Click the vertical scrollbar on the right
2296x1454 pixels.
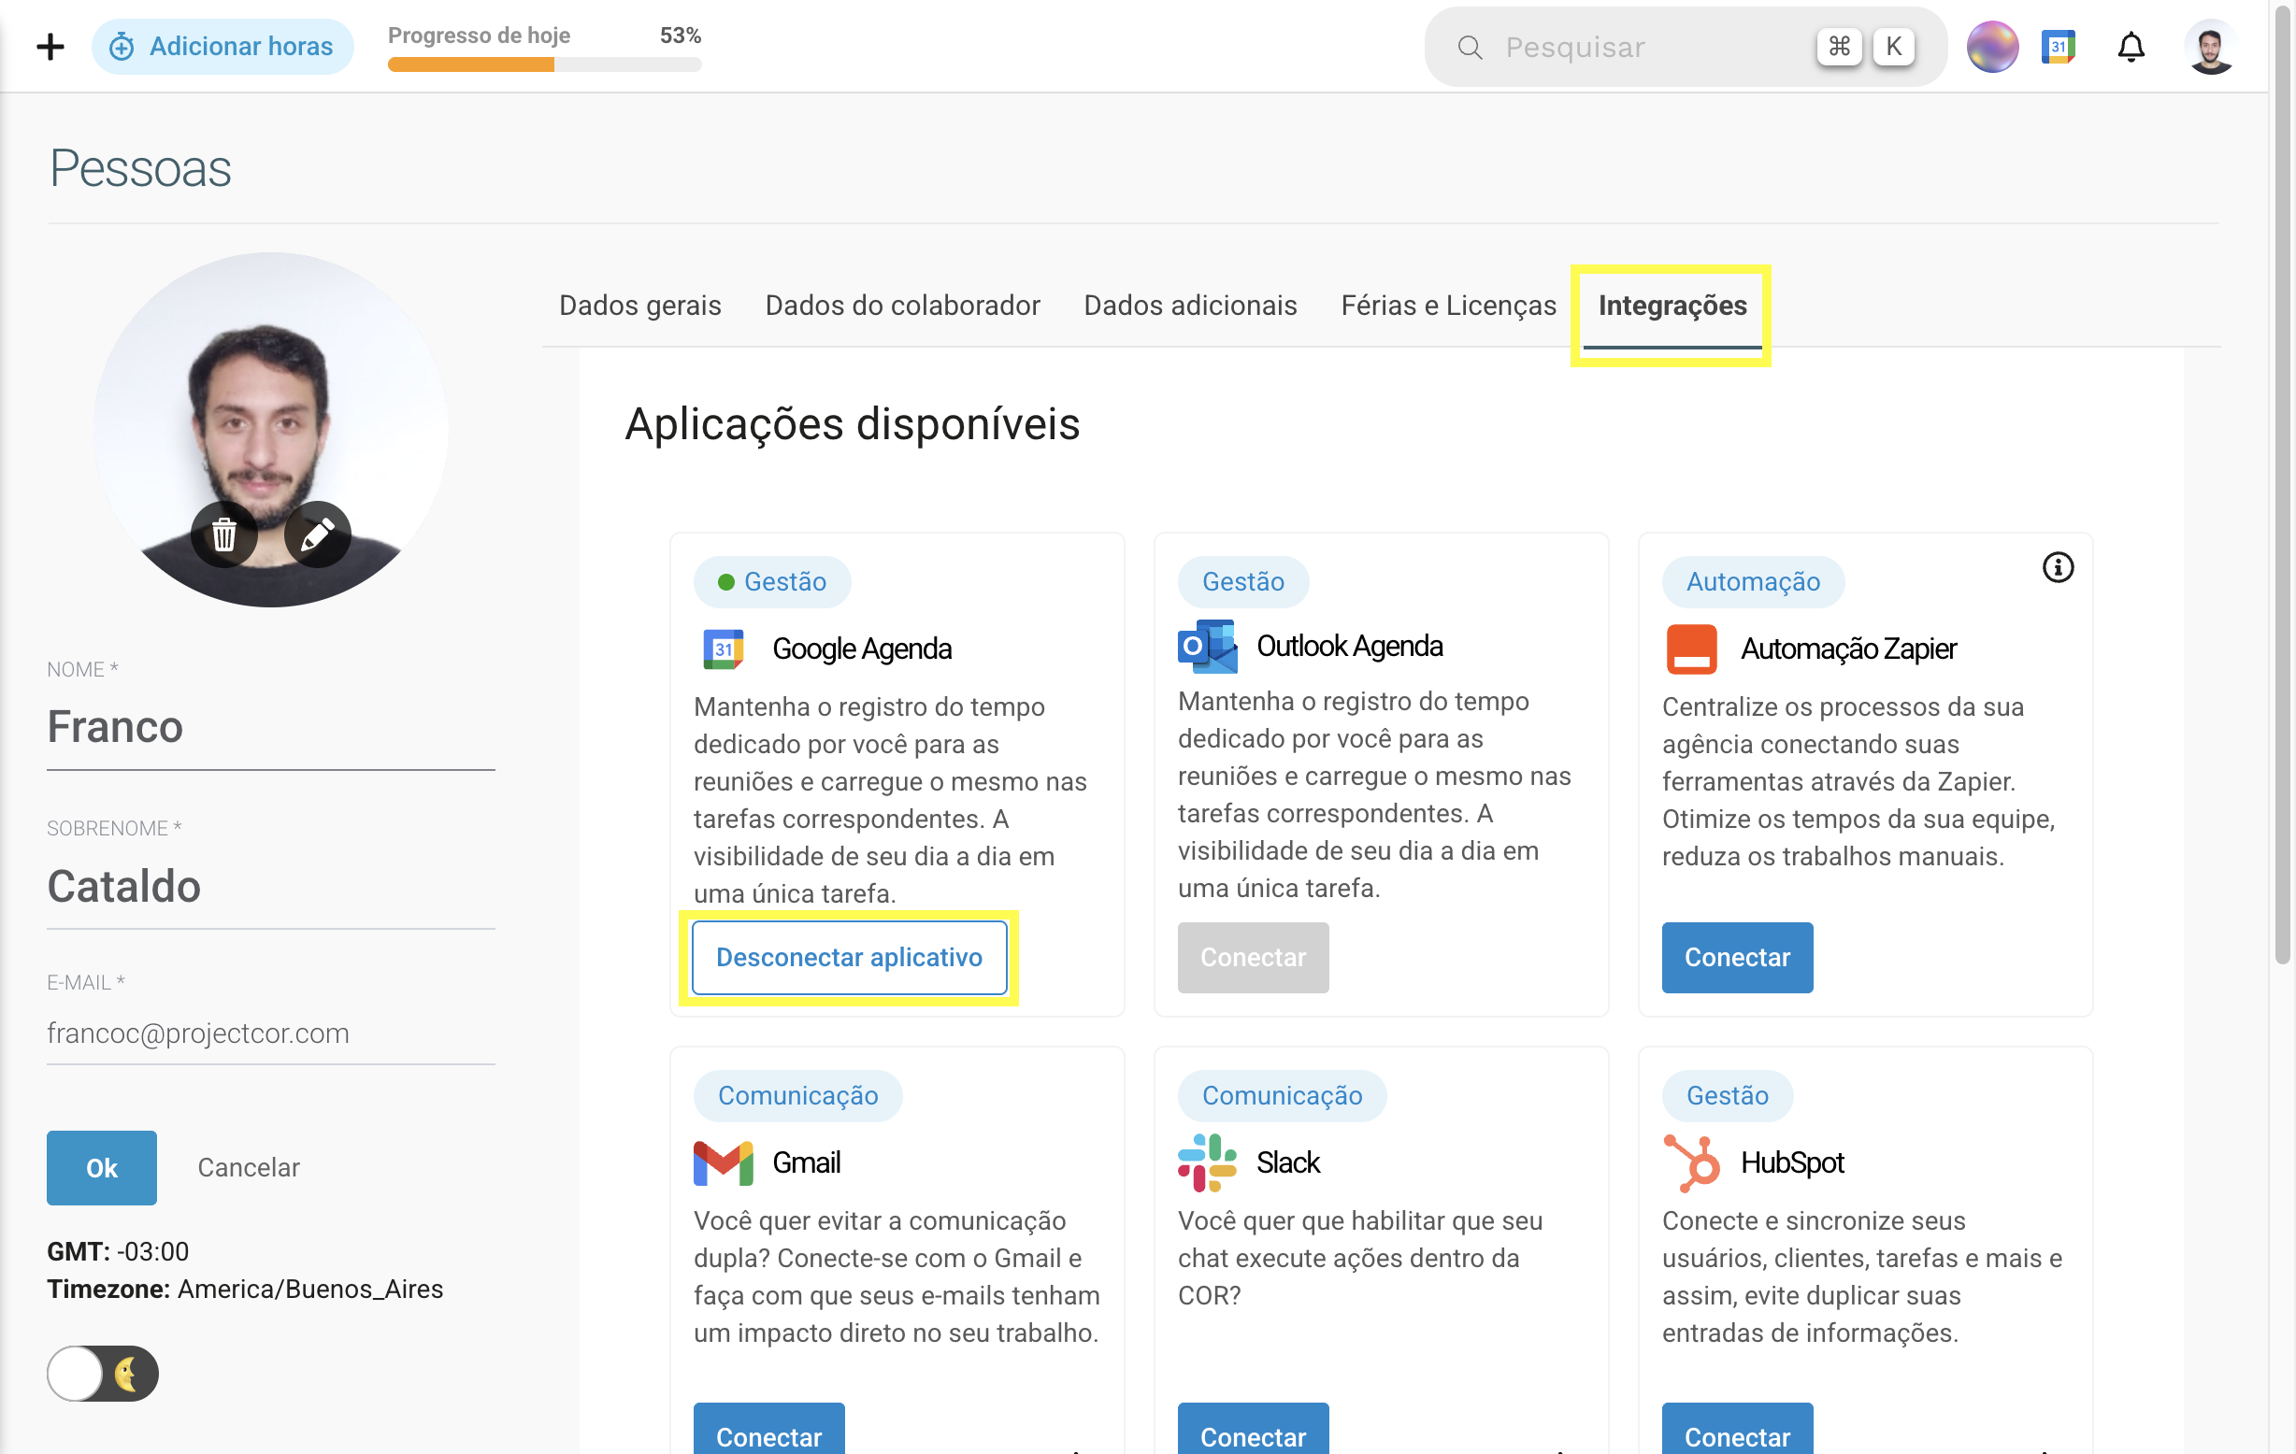click(2282, 486)
